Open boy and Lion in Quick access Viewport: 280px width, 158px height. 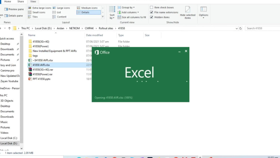pos(8,65)
